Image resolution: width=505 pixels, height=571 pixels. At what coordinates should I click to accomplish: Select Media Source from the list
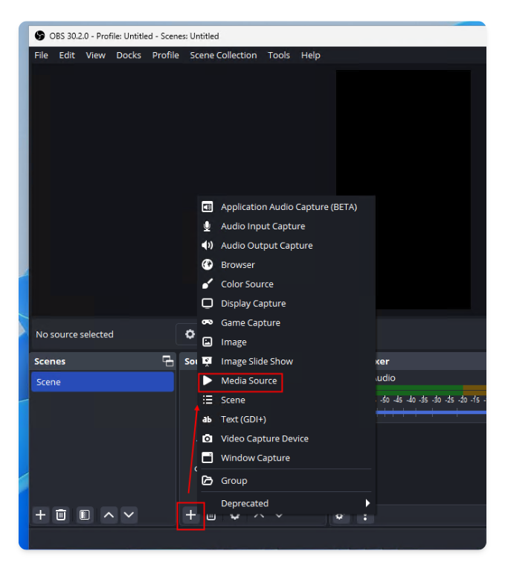(x=286, y=380)
